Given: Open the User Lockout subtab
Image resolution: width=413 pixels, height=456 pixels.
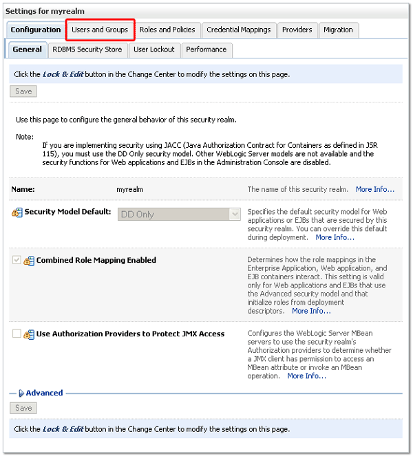Looking at the screenshot, I should [154, 50].
